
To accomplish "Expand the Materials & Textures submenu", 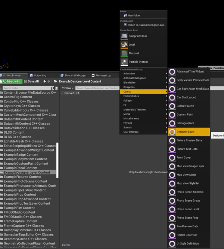I will tap(143, 109).
